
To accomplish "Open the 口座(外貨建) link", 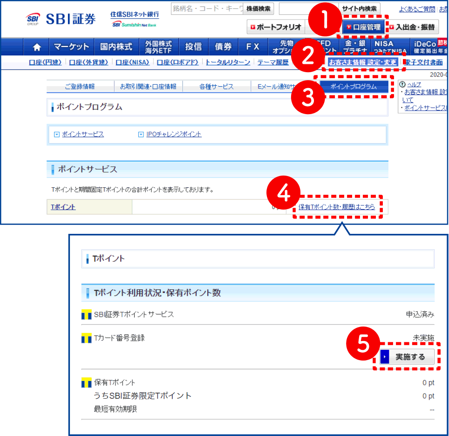I will pos(88,62).
